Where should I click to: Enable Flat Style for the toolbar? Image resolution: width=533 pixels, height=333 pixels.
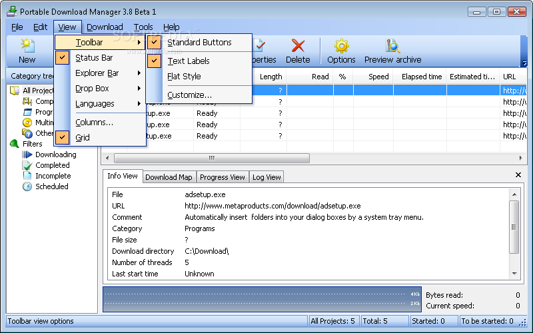pos(184,77)
